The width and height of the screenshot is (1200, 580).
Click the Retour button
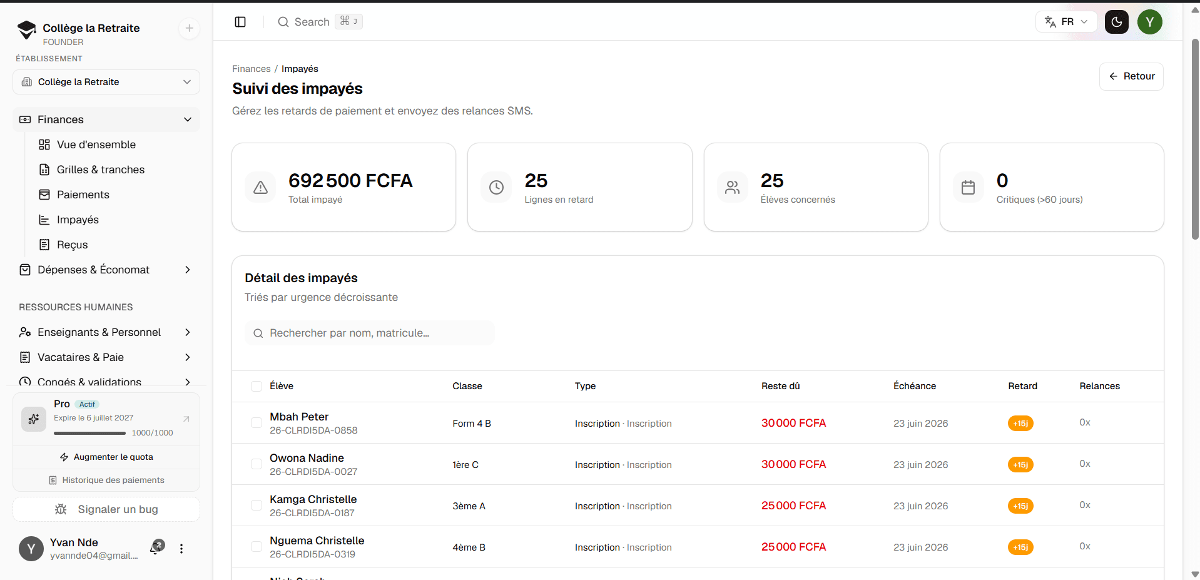(1131, 76)
